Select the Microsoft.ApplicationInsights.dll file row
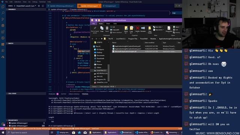Viewport: 240px width, 135px height. [x=147, y=52]
